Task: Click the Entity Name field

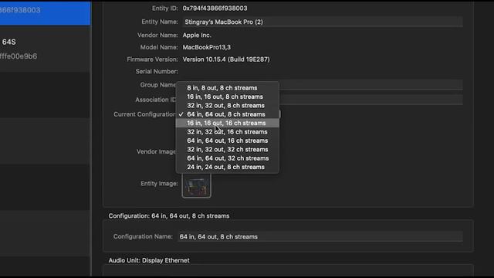Action: tap(323, 22)
